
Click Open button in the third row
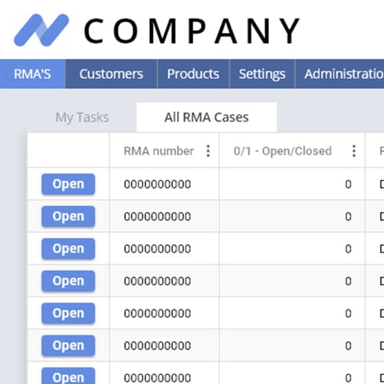click(x=69, y=249)
